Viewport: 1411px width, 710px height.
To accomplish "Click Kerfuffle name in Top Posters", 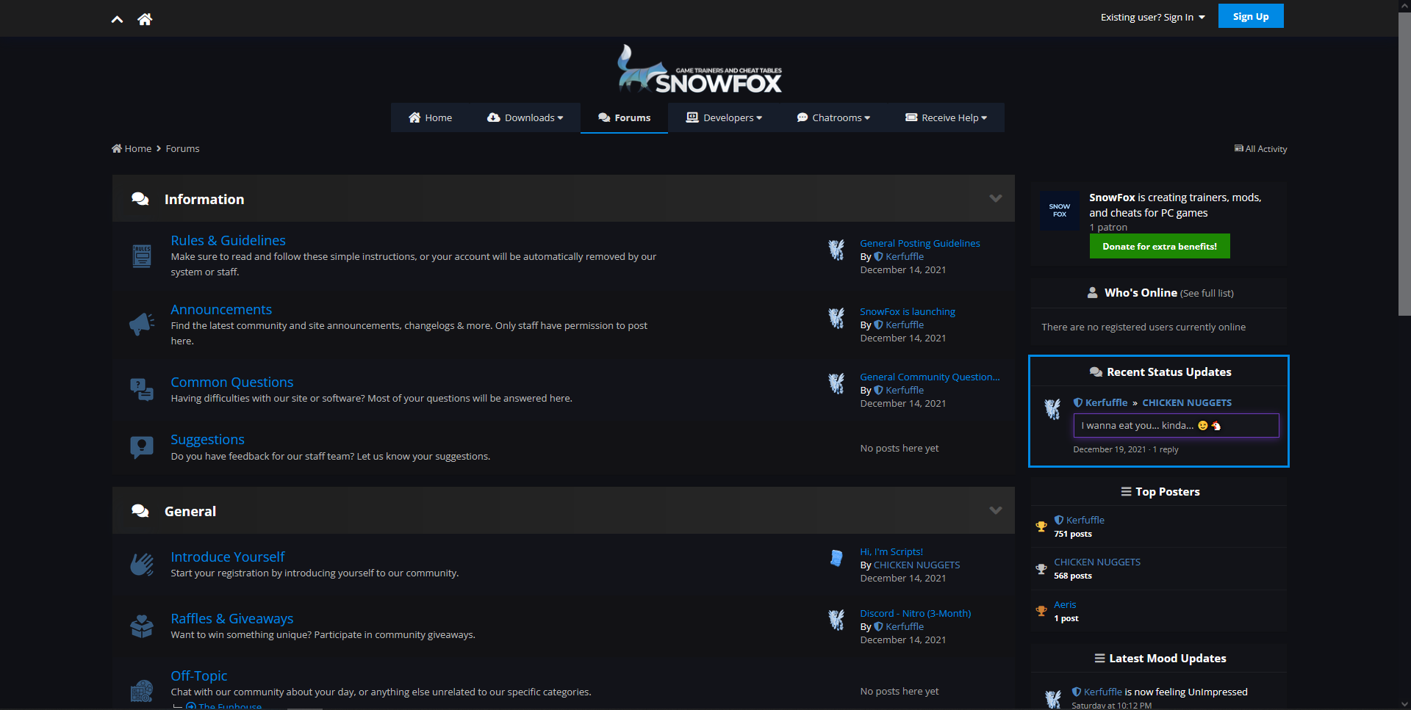I will pos(1085,520).
